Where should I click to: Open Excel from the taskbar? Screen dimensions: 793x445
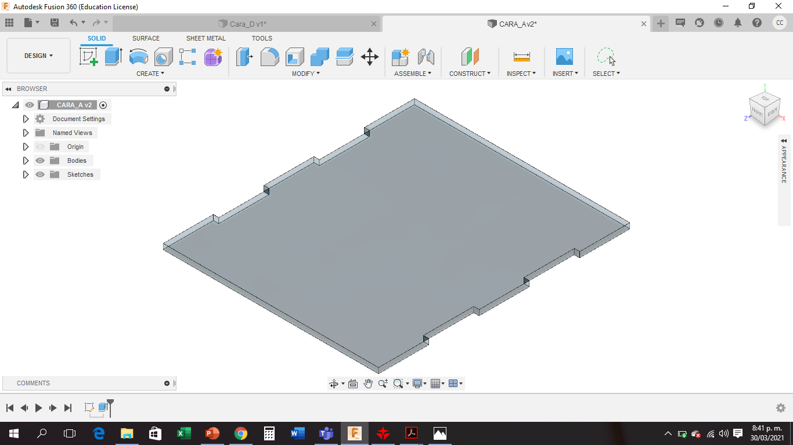point(183,433)
